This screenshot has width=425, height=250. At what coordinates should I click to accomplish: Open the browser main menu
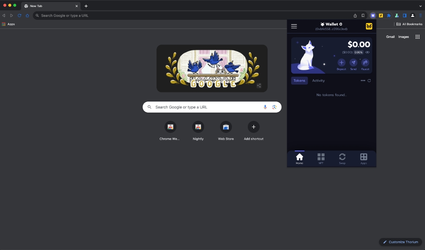coord(420,15)
